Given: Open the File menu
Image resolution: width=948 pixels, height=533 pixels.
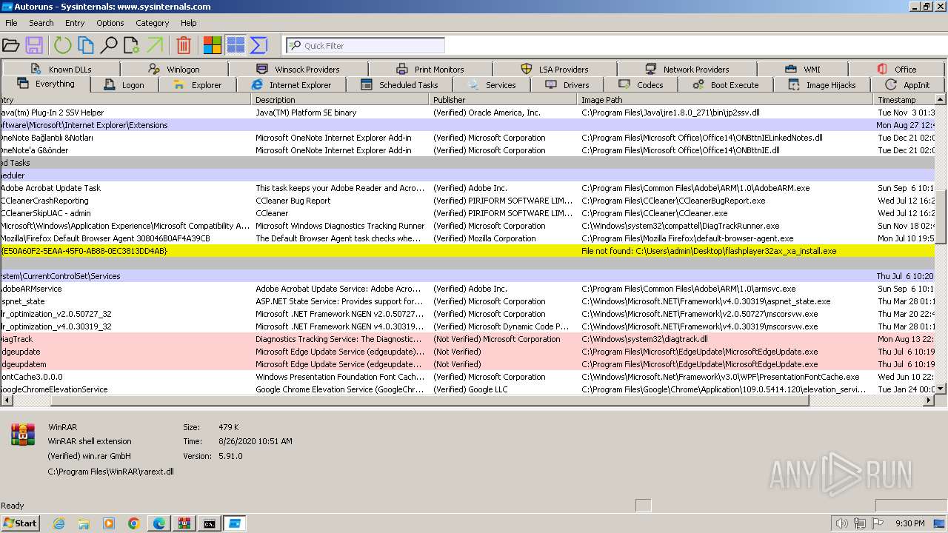Looking at the screenshot, I should 11,23.
